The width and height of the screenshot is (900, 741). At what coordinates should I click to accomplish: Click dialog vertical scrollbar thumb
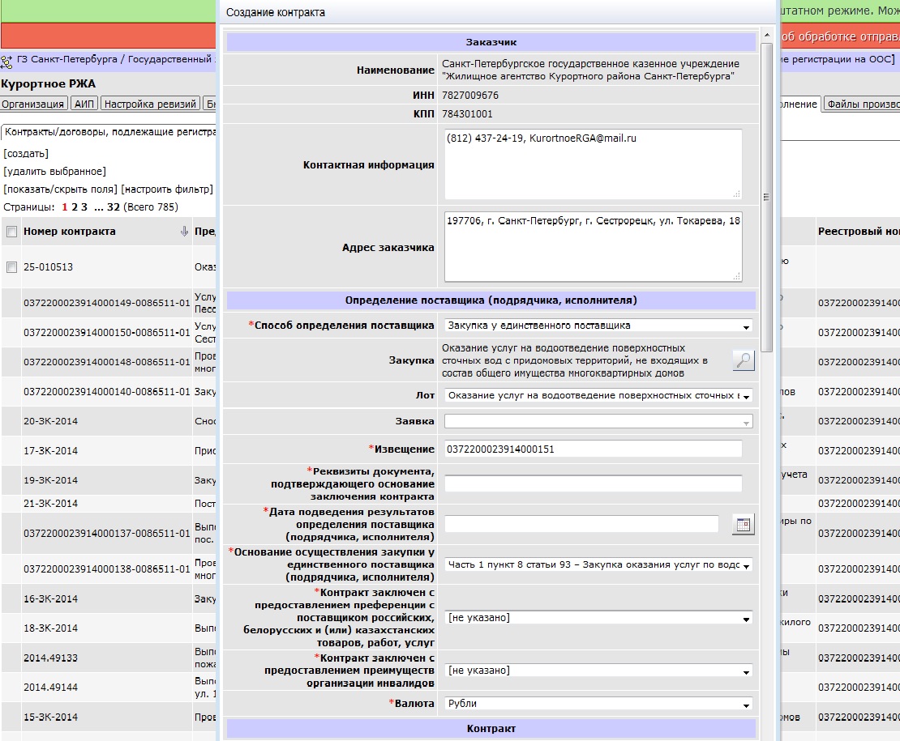click(766, 198)
